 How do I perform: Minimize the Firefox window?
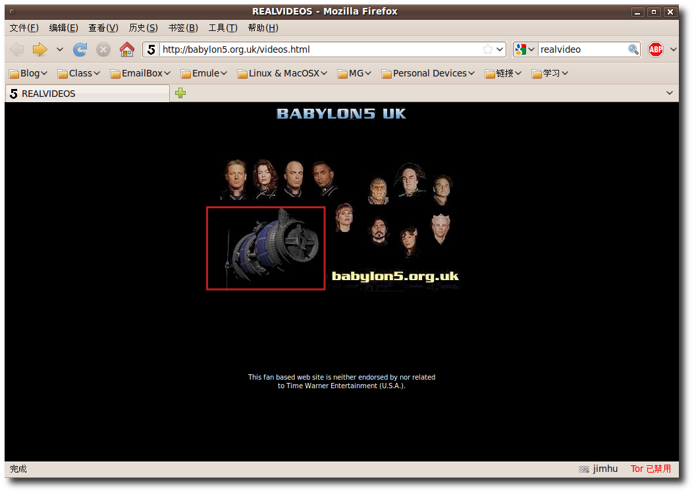pos(637,12)
